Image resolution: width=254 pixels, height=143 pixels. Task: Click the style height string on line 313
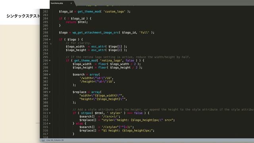point(137,120)
